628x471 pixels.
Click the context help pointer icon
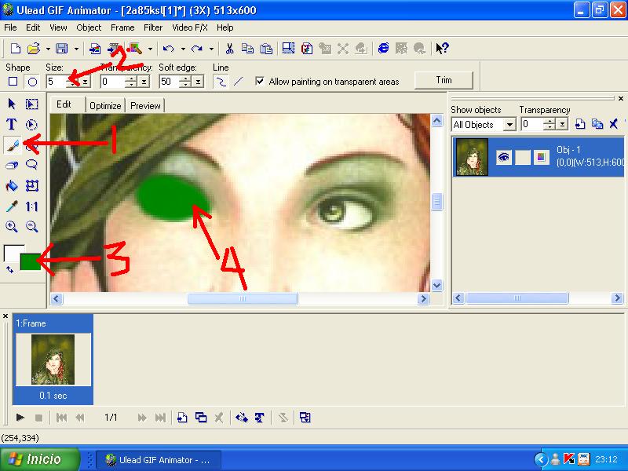[x=442, y=49]
